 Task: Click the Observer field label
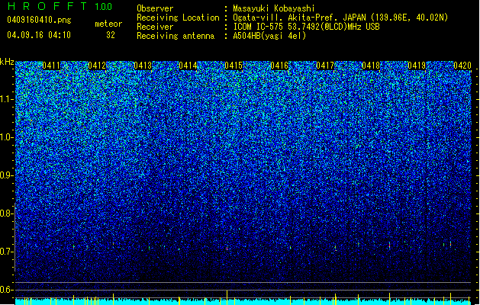point(155,8)
